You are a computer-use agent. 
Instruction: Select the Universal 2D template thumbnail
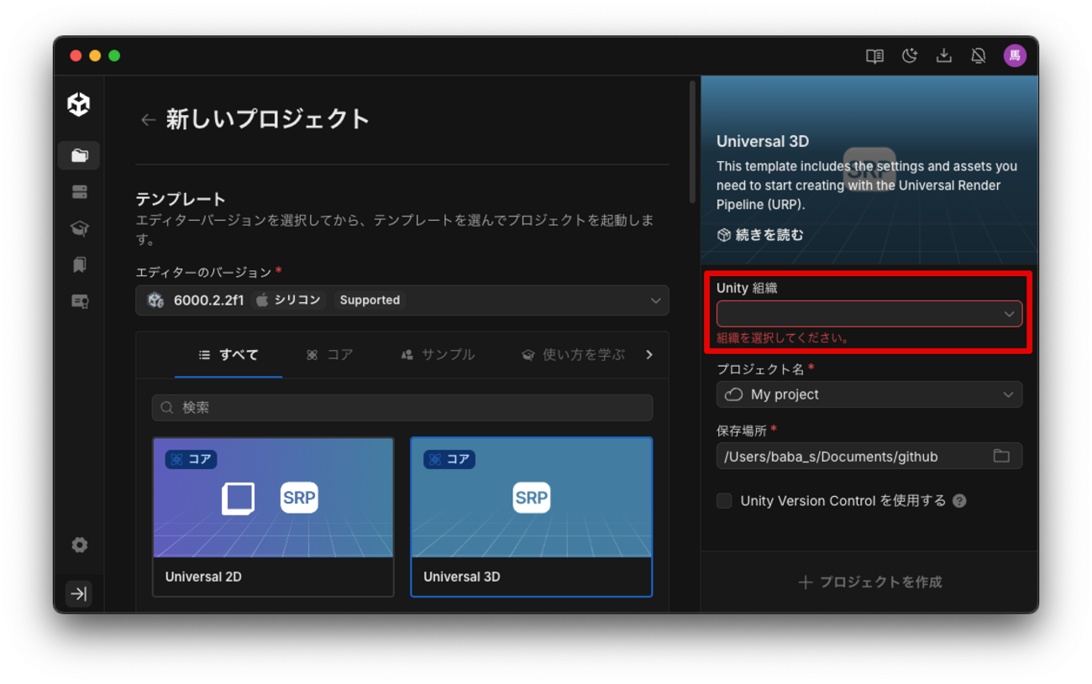coord(273,498)
